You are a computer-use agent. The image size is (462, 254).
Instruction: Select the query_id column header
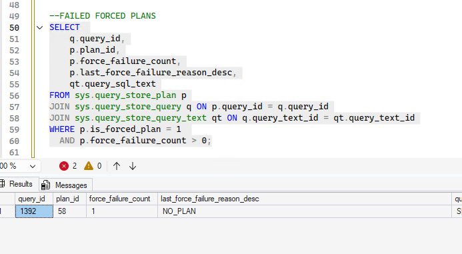pos(34,199)
